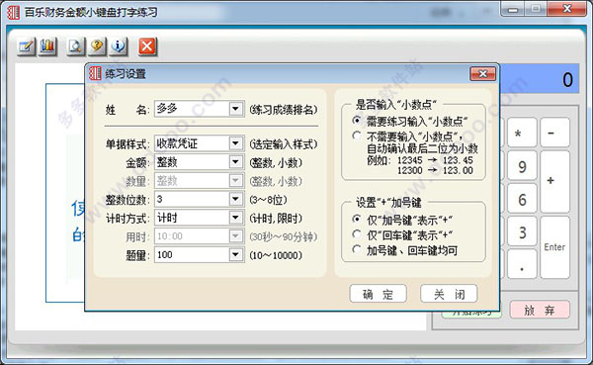Open the 单据样式 dropdown arrow
This screenshot has width=593, height=365.
point(235,143)
